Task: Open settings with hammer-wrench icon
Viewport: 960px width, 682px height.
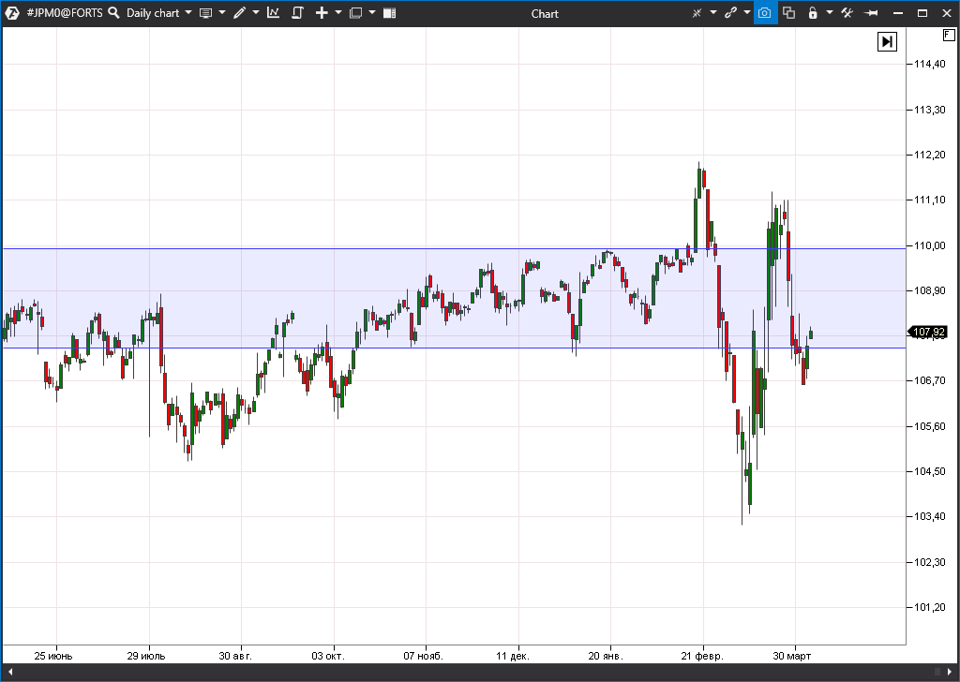Action: click(847, 13)
